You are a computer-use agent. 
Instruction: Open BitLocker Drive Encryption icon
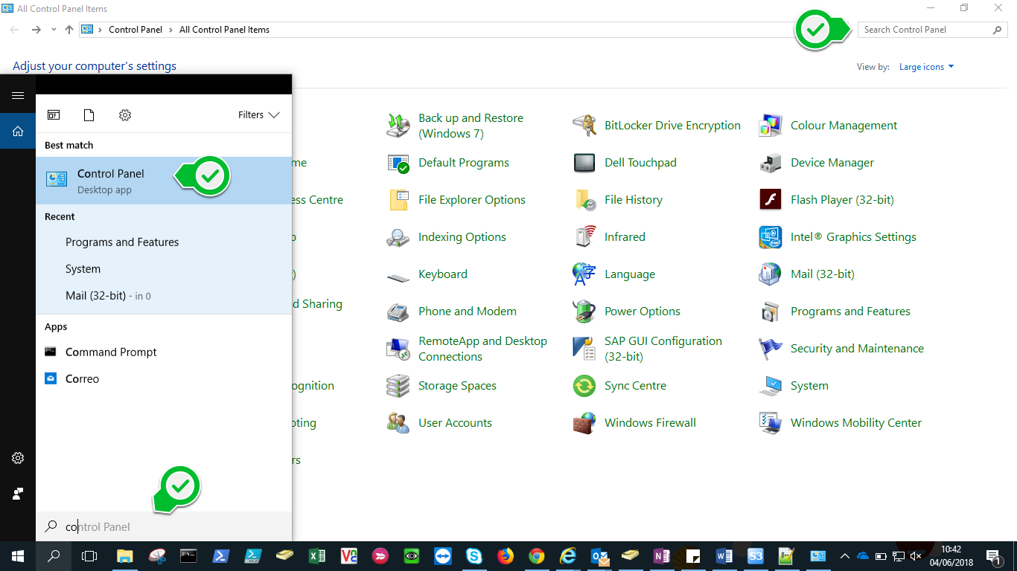click(584, 126)
